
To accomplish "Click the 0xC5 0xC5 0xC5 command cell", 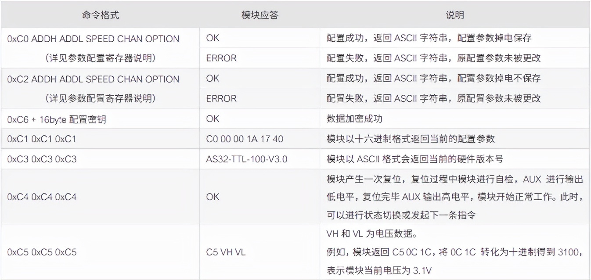I will click(x=42, y=252).
